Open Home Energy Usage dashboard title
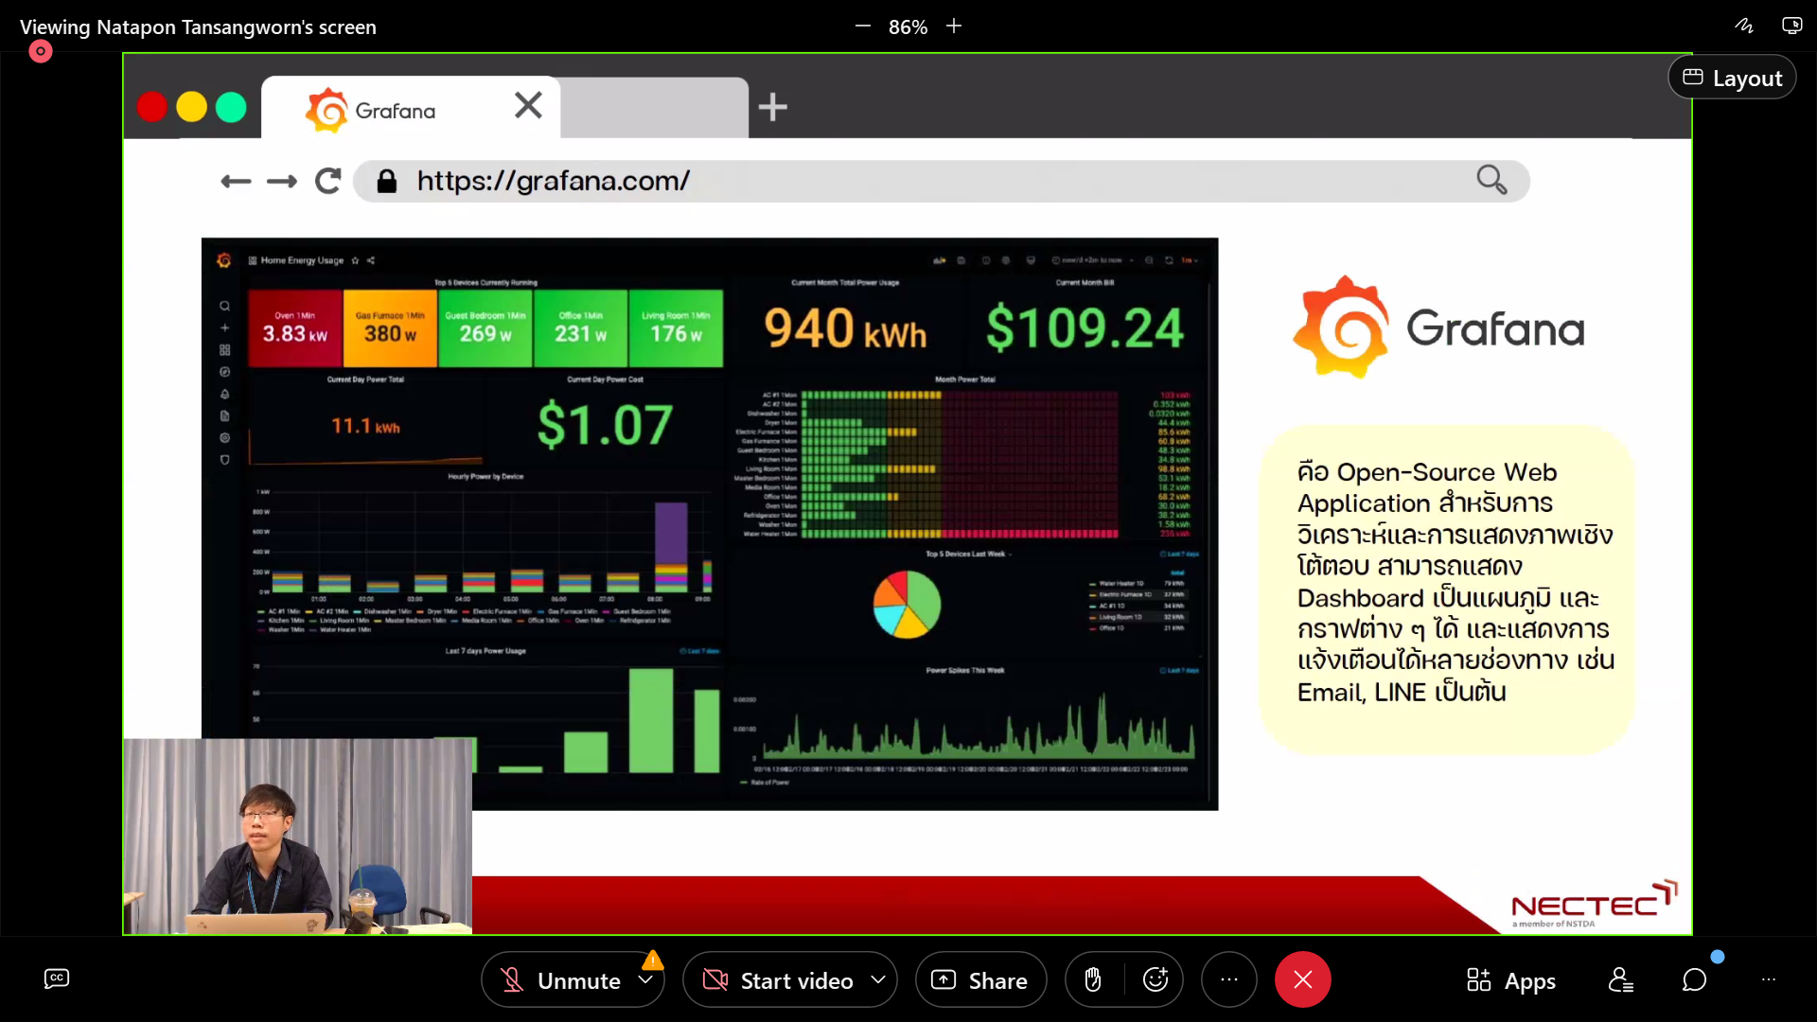 pyautogui.click(x=302, y=260)
